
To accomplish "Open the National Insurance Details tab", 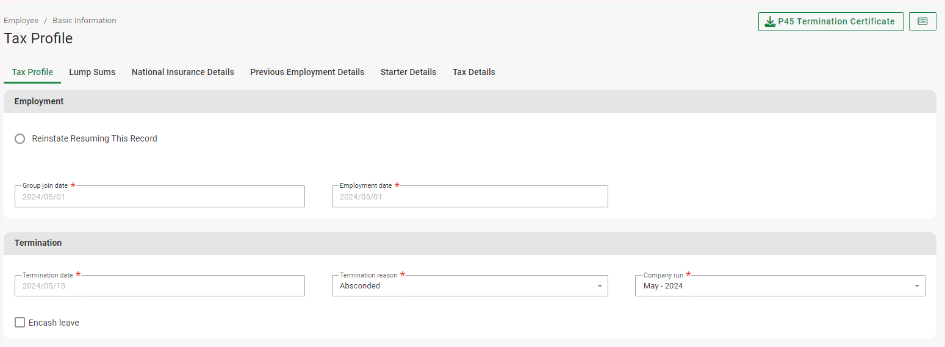I will point(182,72).
